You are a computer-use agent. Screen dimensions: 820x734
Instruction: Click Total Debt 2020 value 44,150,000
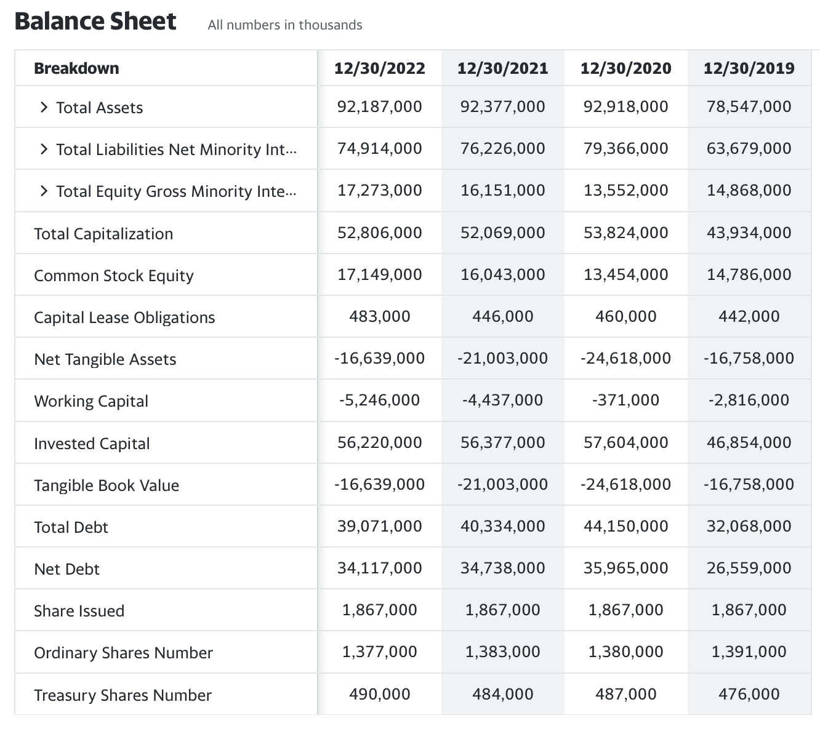coord(626,526)
